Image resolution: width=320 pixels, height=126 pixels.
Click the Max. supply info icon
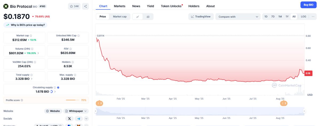tap(75, 75)
